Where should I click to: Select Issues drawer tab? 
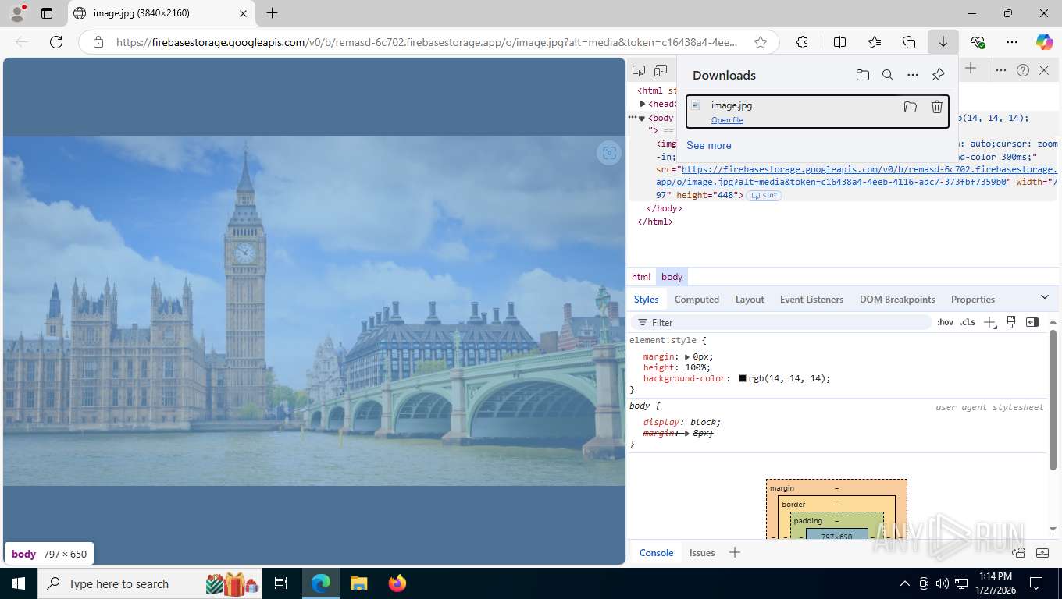pyautogui.click(x=702, y=553)
